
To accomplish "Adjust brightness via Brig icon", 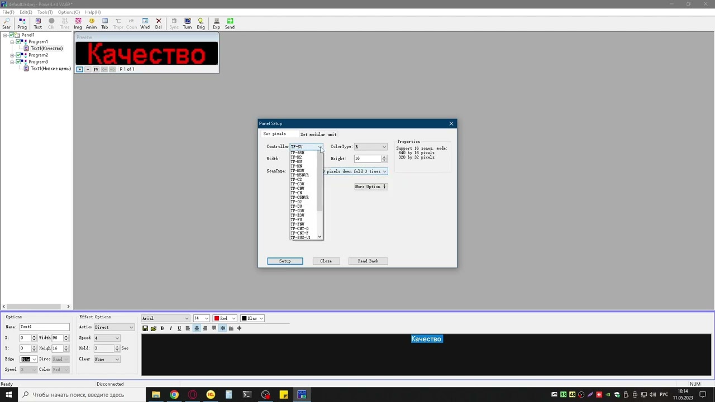I will (x=201, y=23).
